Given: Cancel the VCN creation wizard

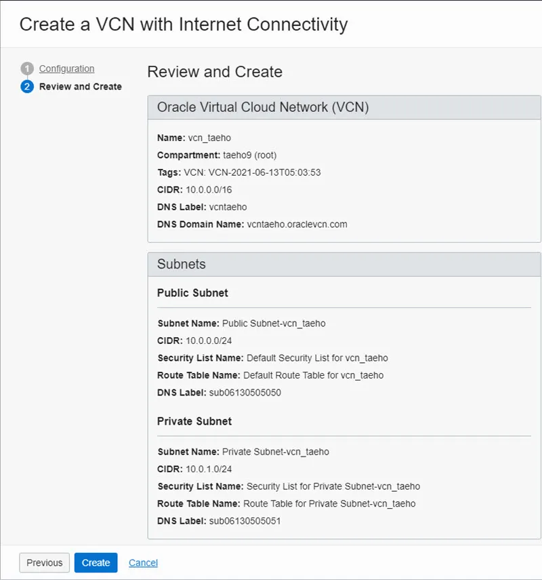Looking at the screenshot, I should click(143, 562).
